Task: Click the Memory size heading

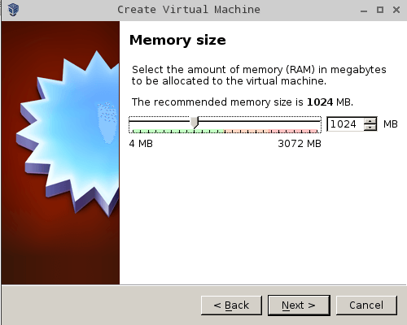Action: pyautogui.click(x=177, y=40)
